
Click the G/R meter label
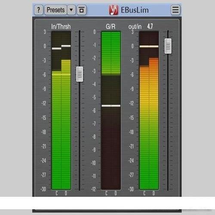[111, 27]
